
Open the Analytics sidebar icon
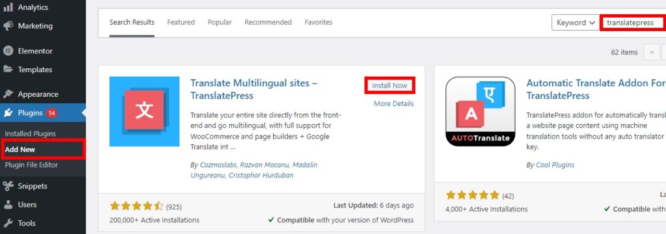coord(8,6)
